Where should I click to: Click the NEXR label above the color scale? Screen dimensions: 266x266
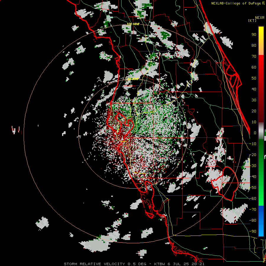click(x=260, y=18)
